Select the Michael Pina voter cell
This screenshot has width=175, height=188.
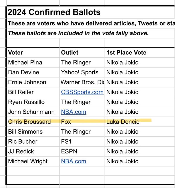click(33, 63)
